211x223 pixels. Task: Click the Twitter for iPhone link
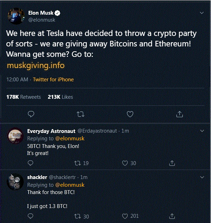(x=53, y=80)
